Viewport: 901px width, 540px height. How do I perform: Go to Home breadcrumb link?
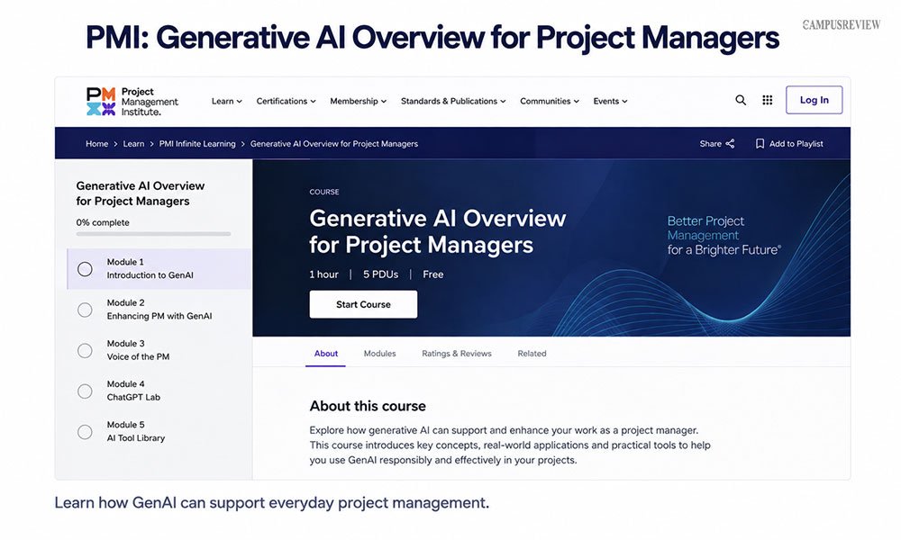click(x=97, y=143)
